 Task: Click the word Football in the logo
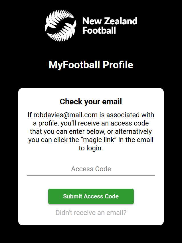[99, 30]
